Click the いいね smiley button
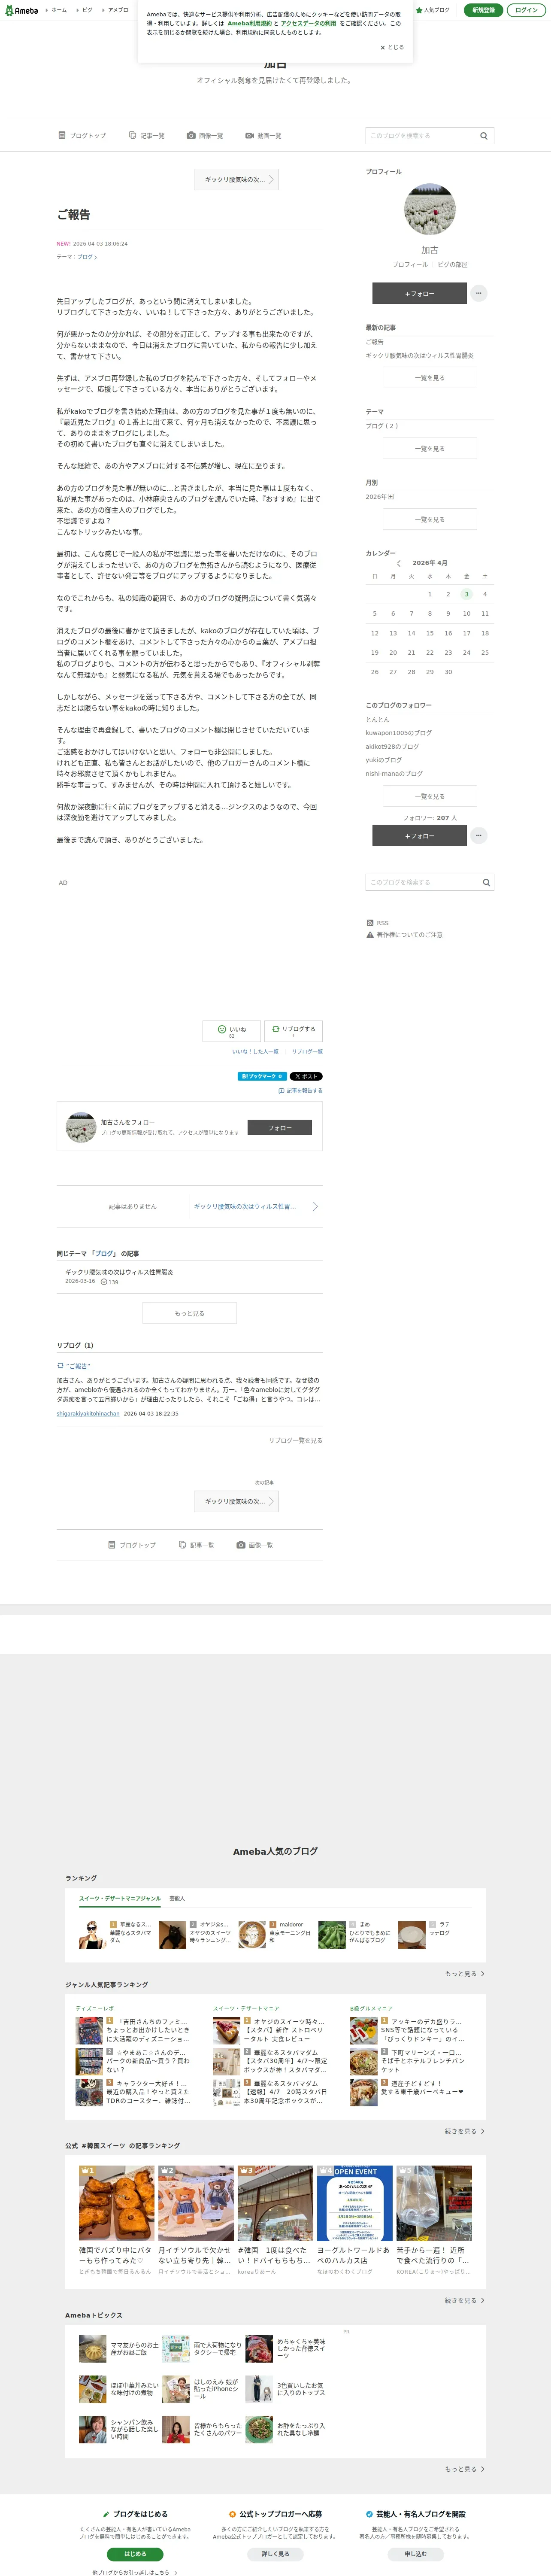Viewport: 551px width, 2576px height. point(232,1030)
